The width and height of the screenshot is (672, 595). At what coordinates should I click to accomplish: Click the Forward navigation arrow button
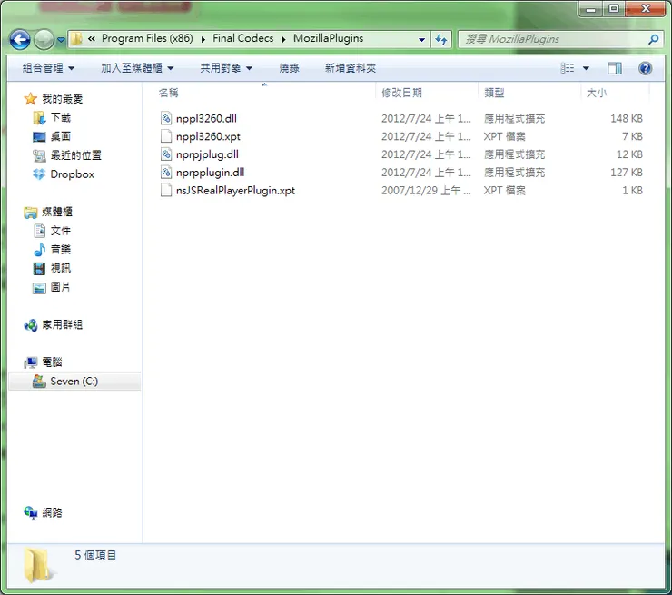click(44, 40)
